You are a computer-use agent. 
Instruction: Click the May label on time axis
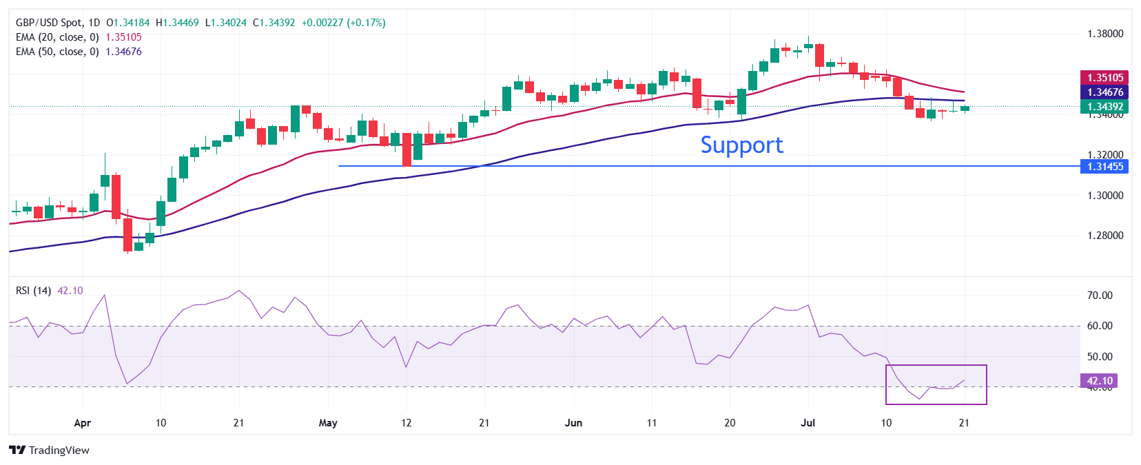point(328,423)
